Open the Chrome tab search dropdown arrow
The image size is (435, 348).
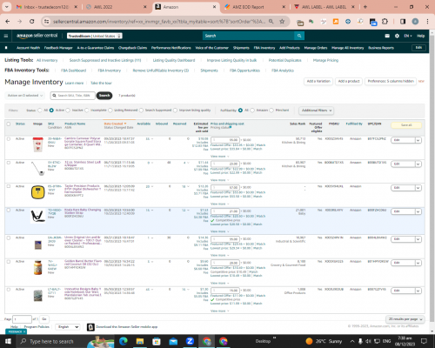point(6,7)
